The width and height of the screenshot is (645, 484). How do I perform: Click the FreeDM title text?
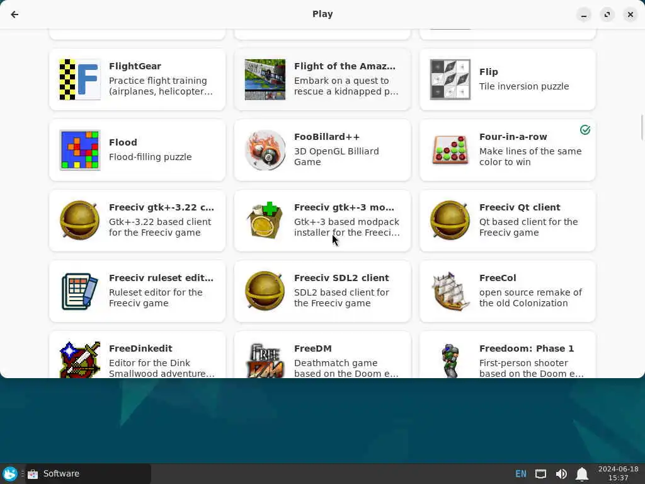pyautogui.click(x=312, y=349)
